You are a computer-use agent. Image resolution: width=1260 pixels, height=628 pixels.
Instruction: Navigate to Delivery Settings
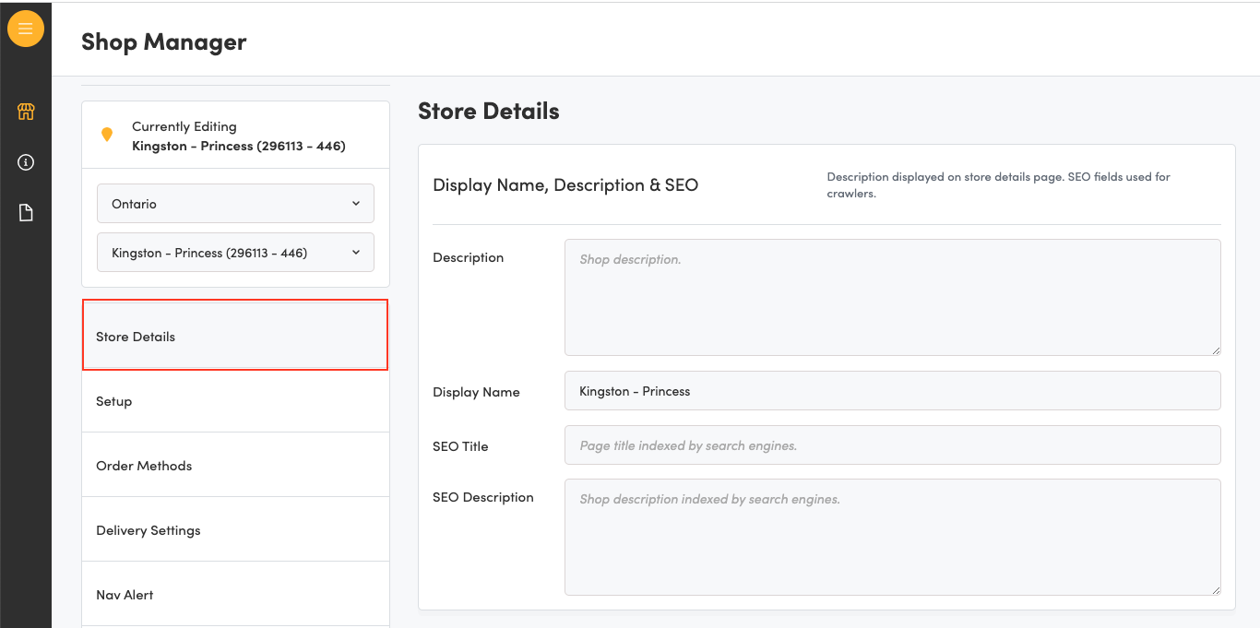235,530
